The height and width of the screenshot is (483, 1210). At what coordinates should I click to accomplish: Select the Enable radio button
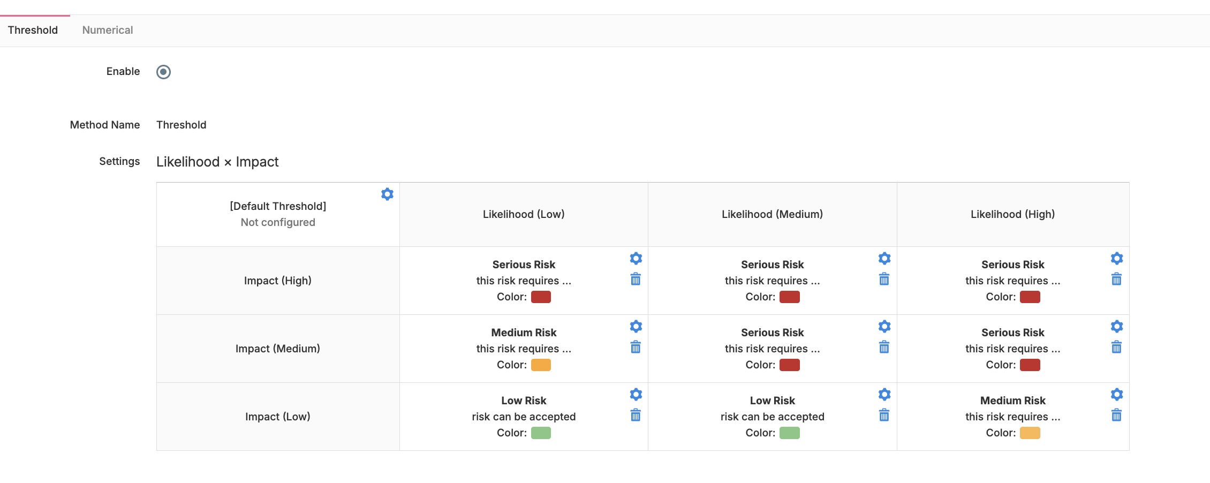[163, 72]
